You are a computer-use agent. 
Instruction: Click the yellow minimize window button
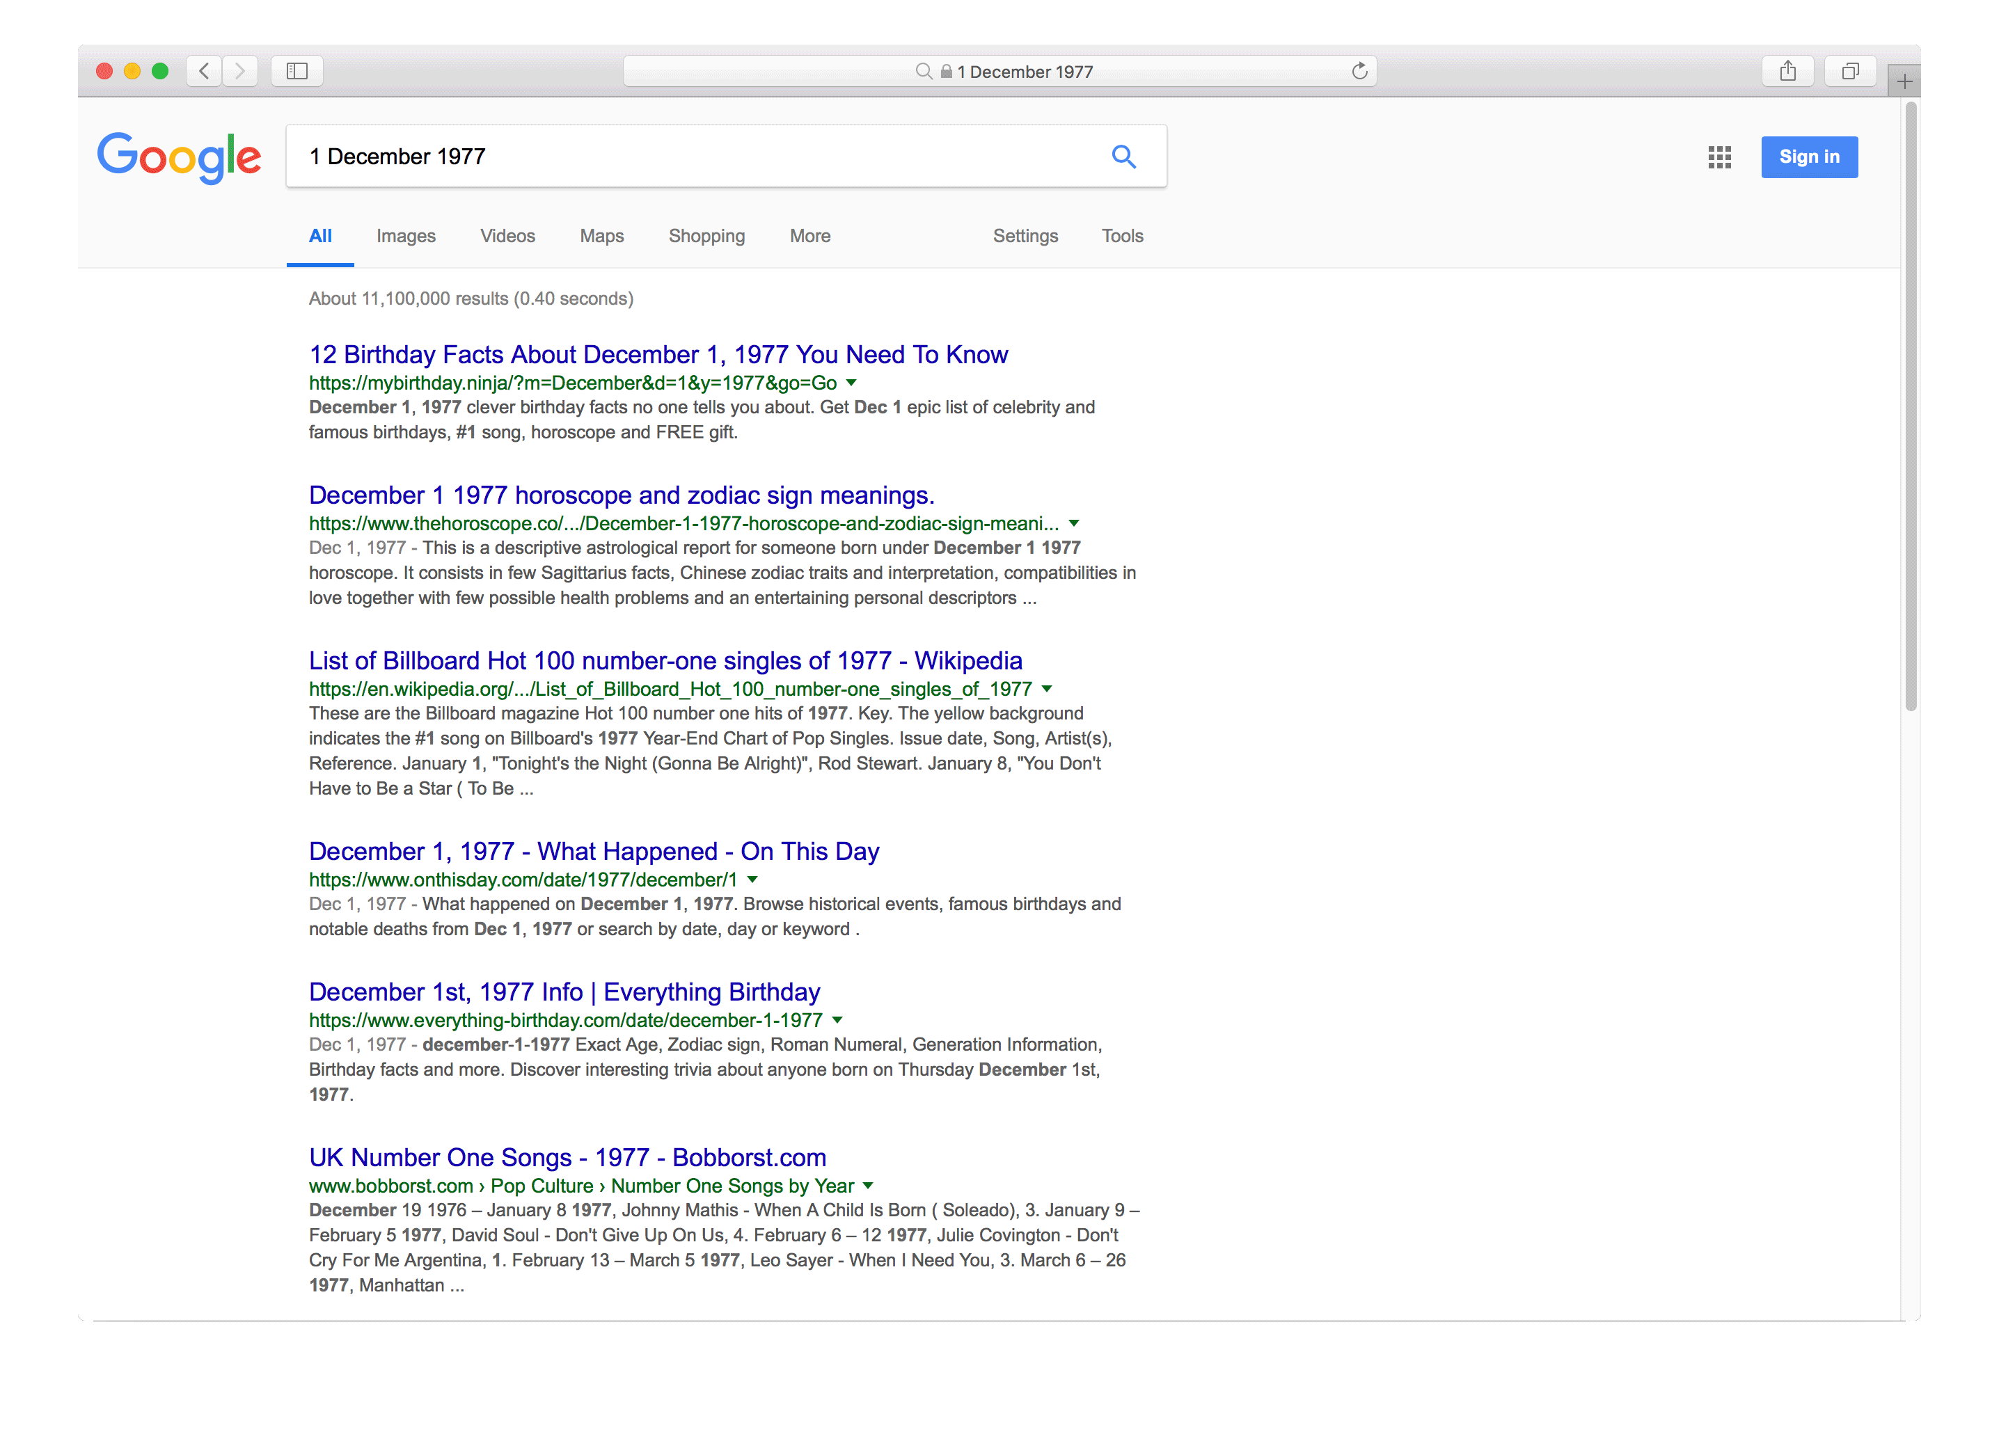(132, 70)
